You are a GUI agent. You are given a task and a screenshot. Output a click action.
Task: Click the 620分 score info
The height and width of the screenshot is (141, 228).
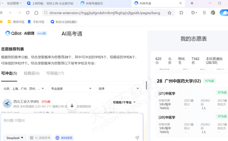pos(158,61)
